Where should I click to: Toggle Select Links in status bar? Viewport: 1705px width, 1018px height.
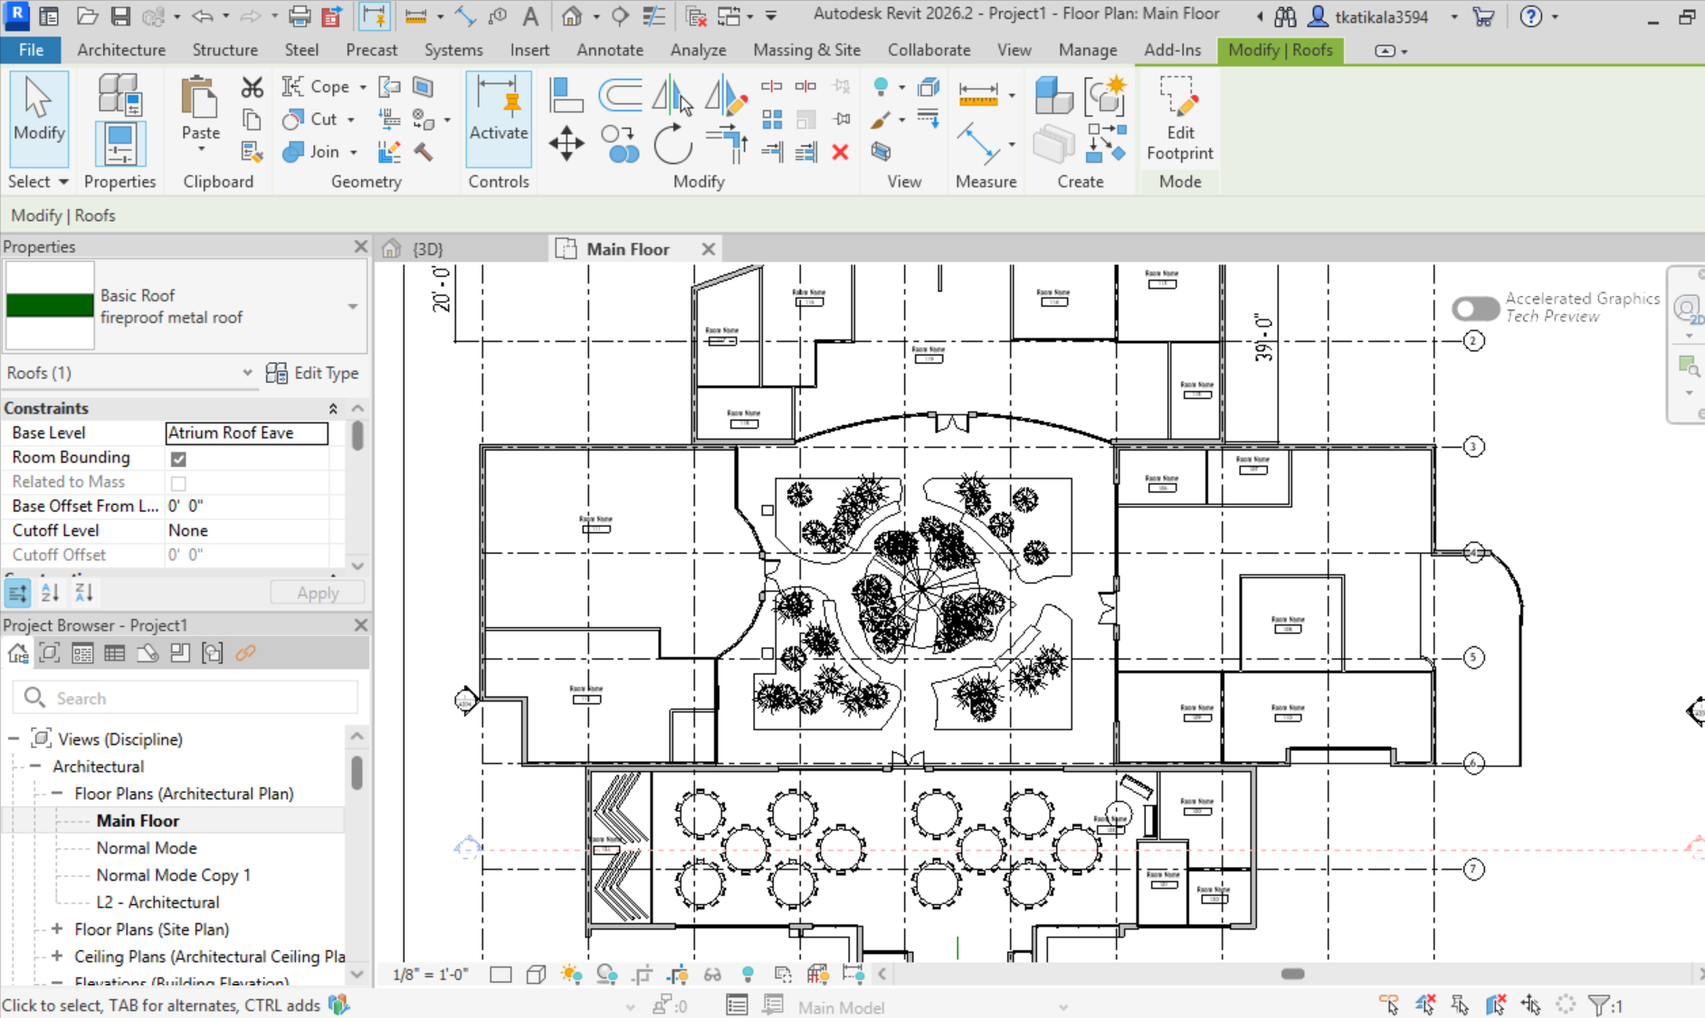(1388, 1005)
